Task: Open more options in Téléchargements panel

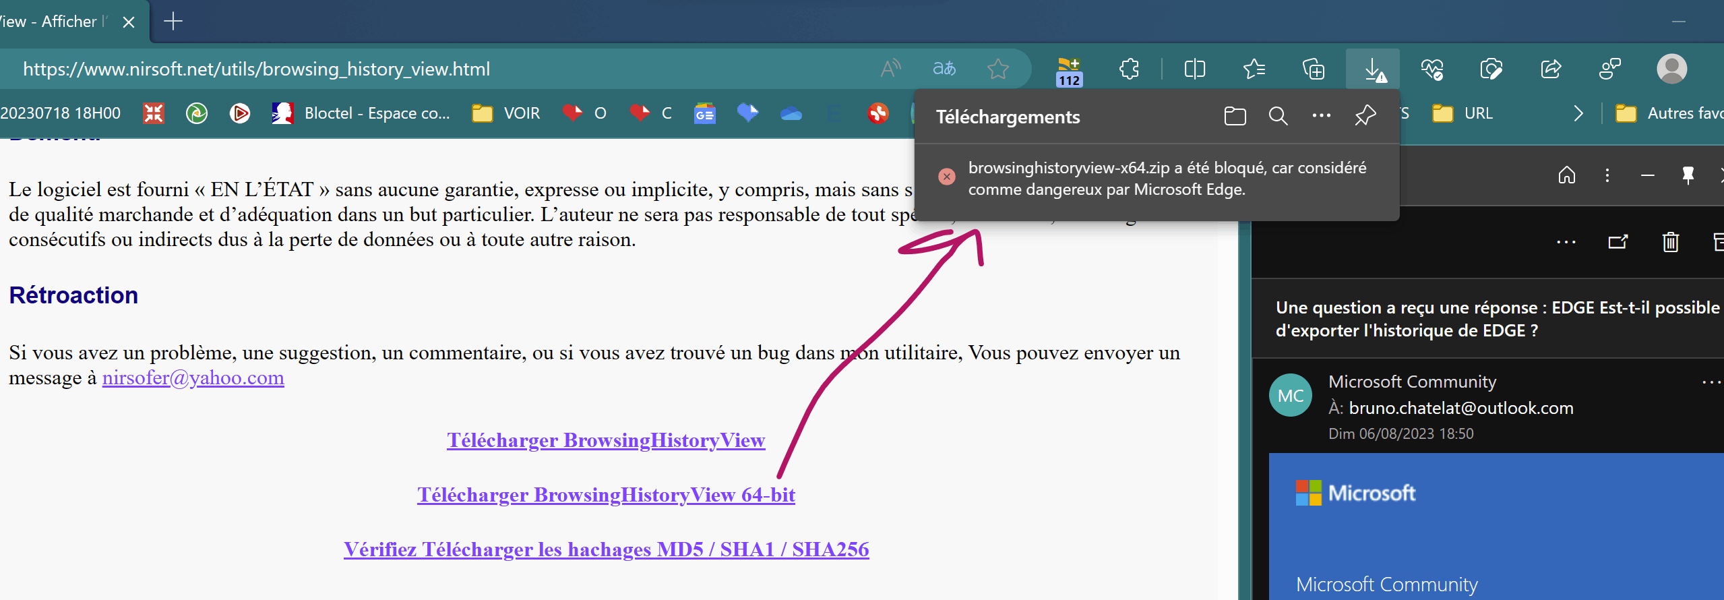Action: (x=1321, y=116)
